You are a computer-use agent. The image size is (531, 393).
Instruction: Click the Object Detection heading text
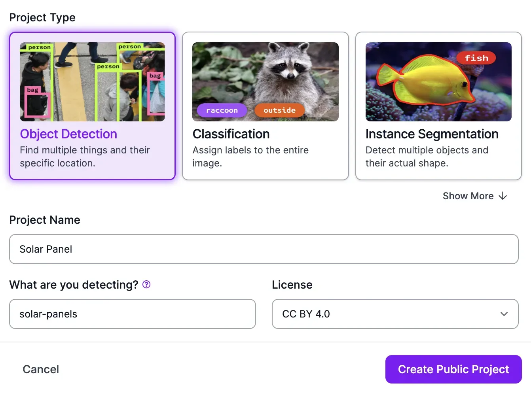(x=68, y=134)
